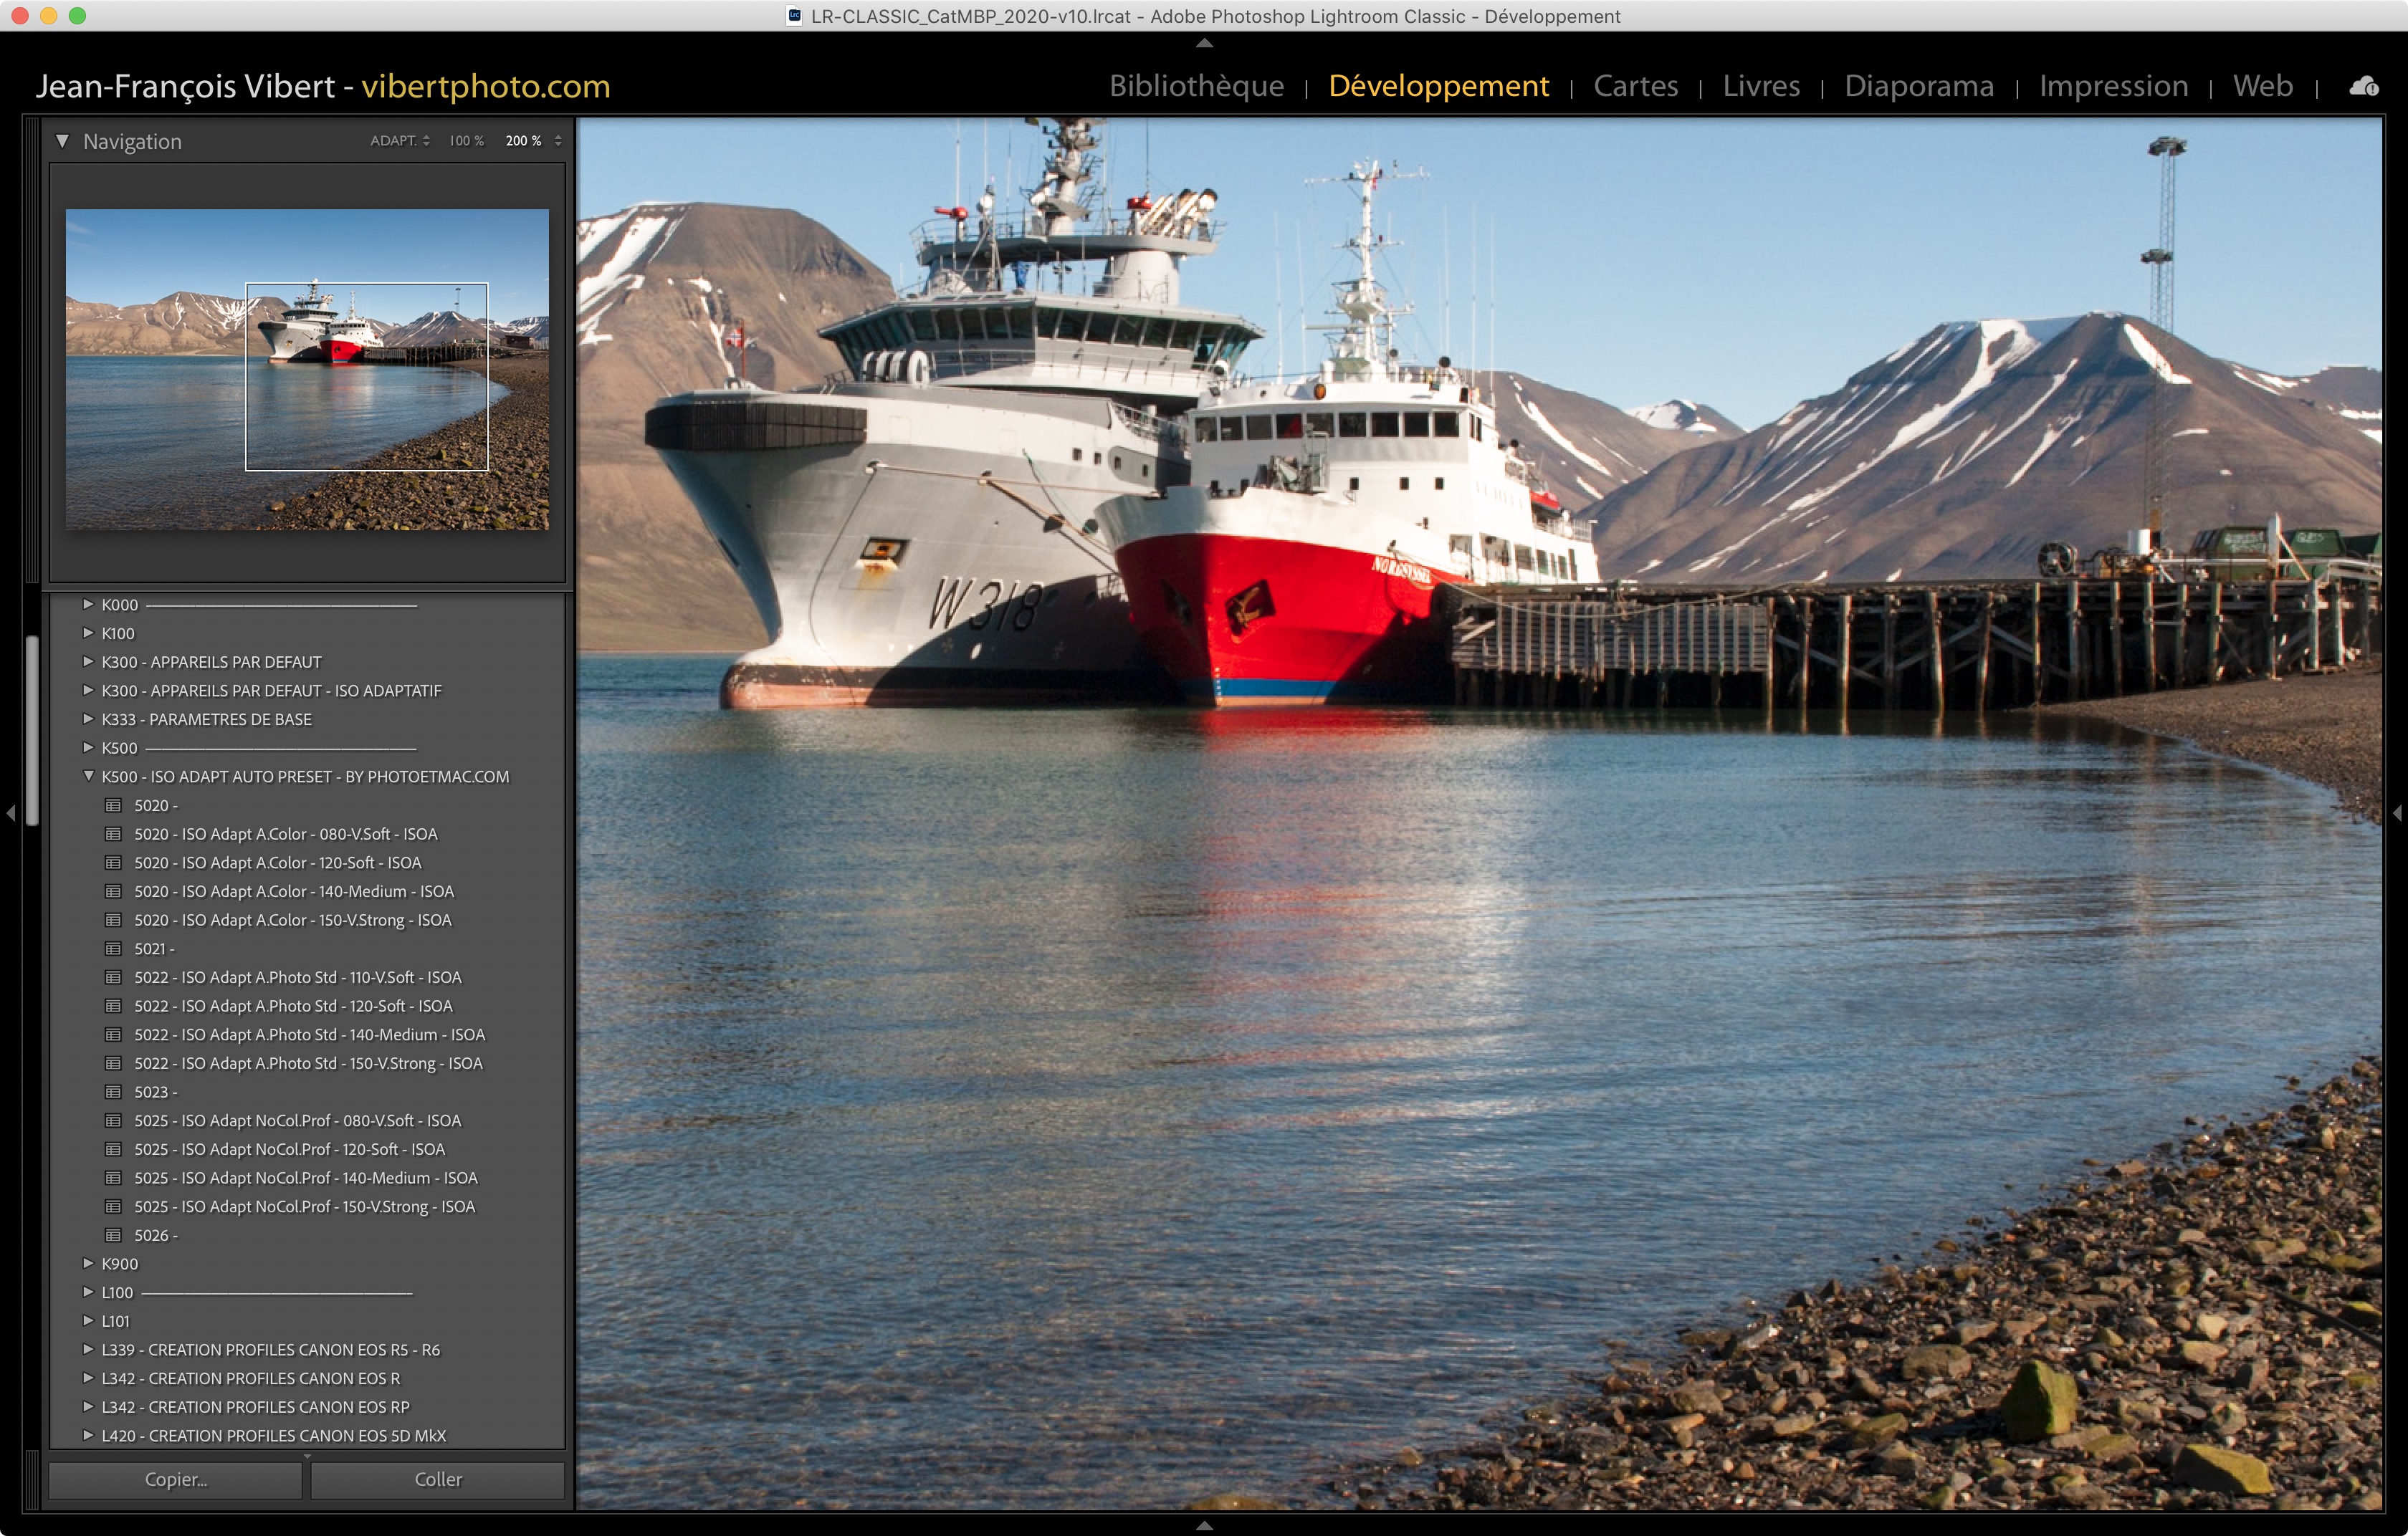Viewport: 2408px width, 1536px height.
Task: Click the top module bar hide arrow
Action: [1204, 43]
